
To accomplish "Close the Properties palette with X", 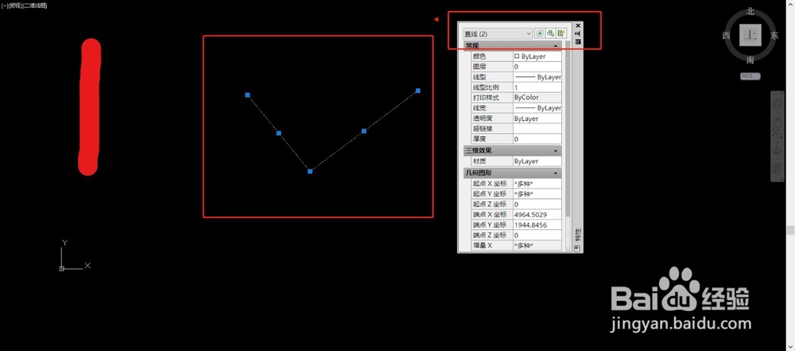I will (x=578, y=25).
